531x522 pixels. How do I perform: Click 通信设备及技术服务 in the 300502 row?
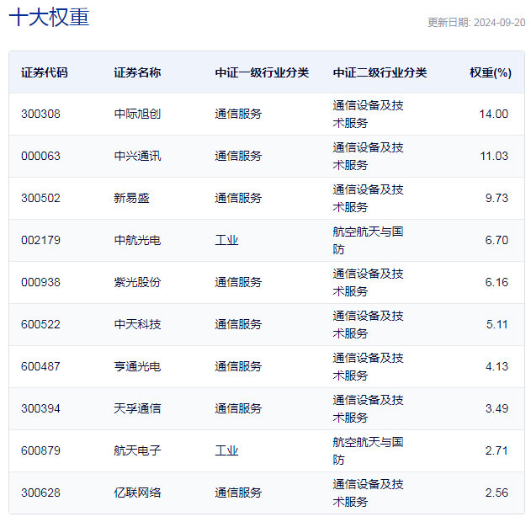tap(368, 198)
